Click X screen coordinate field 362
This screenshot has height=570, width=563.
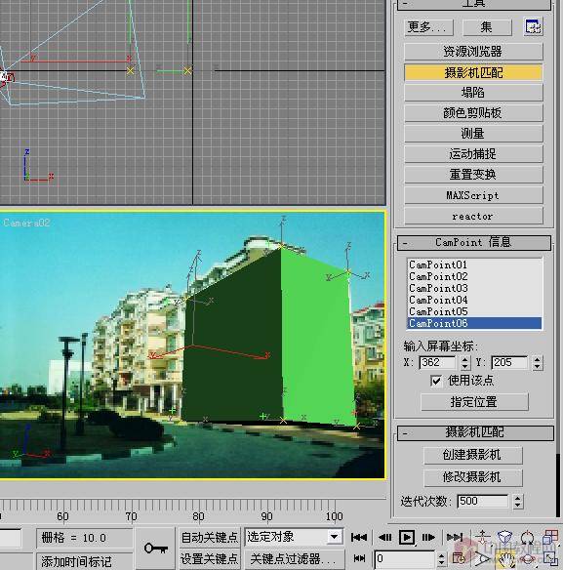click(x=437, y=362)
